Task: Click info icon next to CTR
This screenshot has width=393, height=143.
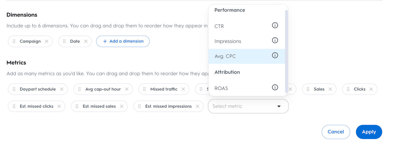Action: 275,25
